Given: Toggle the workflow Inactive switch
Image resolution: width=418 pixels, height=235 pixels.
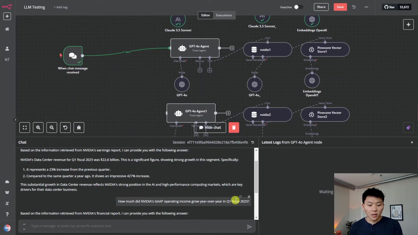Looking at the screenshot, I should [298, 7].
